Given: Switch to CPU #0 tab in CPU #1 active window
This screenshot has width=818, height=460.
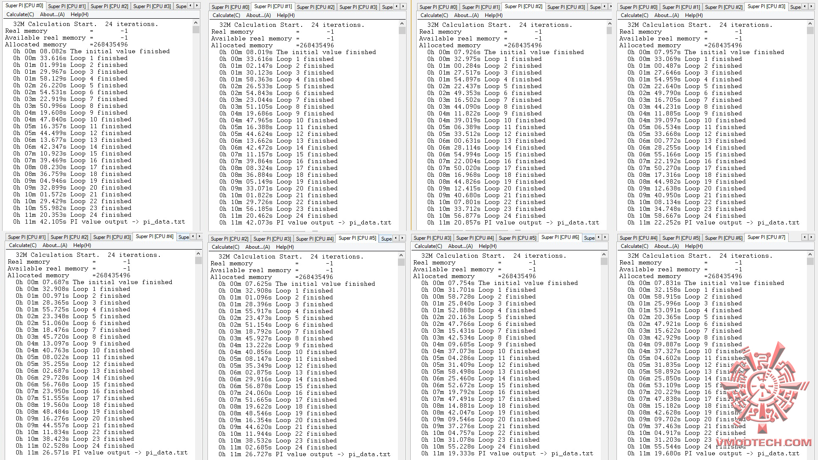Looking at the screenshot, I should (230, 7).
